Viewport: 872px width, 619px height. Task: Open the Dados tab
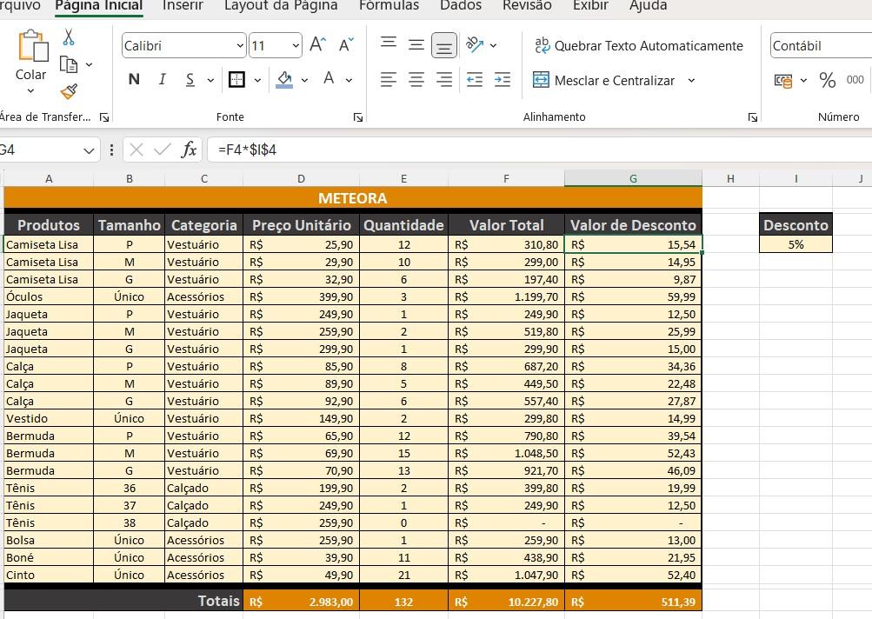(461, 6)
